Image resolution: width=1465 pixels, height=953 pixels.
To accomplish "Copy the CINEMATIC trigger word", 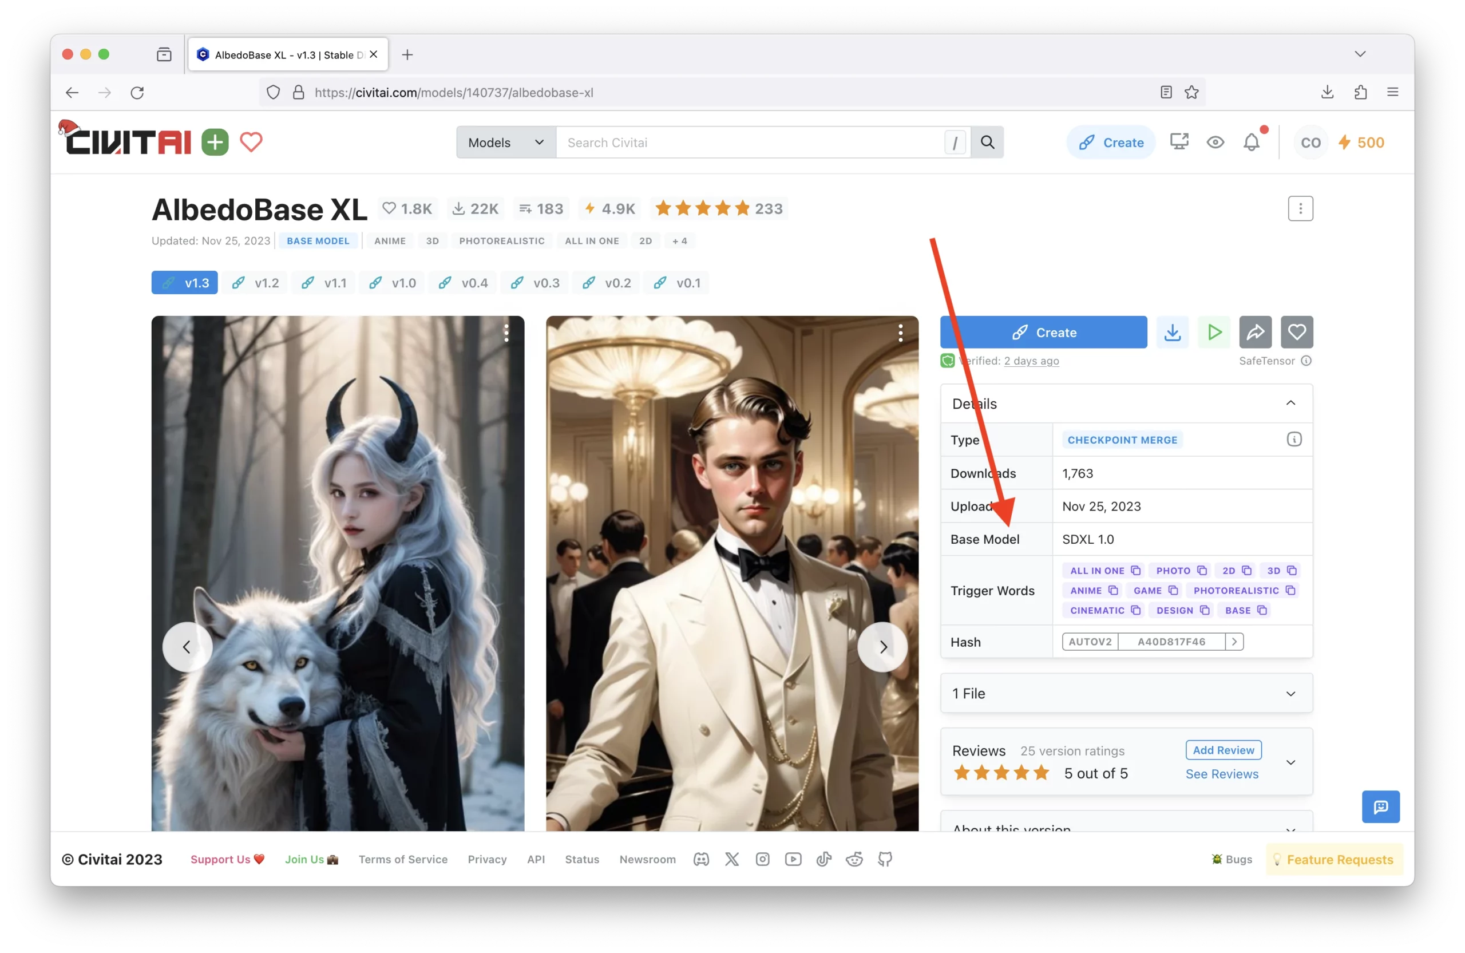I will click(1136, 610).
